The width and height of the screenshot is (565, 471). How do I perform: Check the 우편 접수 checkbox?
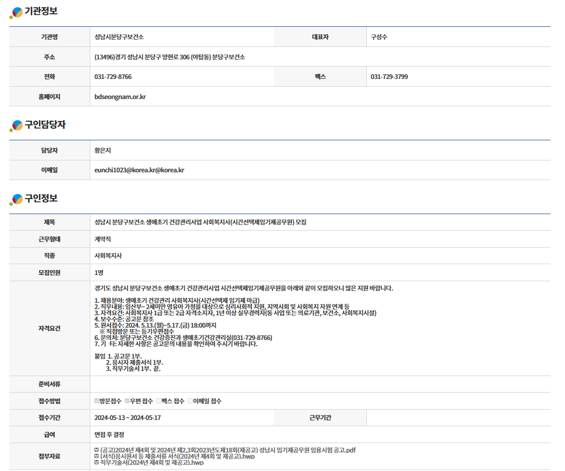(127, 401)
